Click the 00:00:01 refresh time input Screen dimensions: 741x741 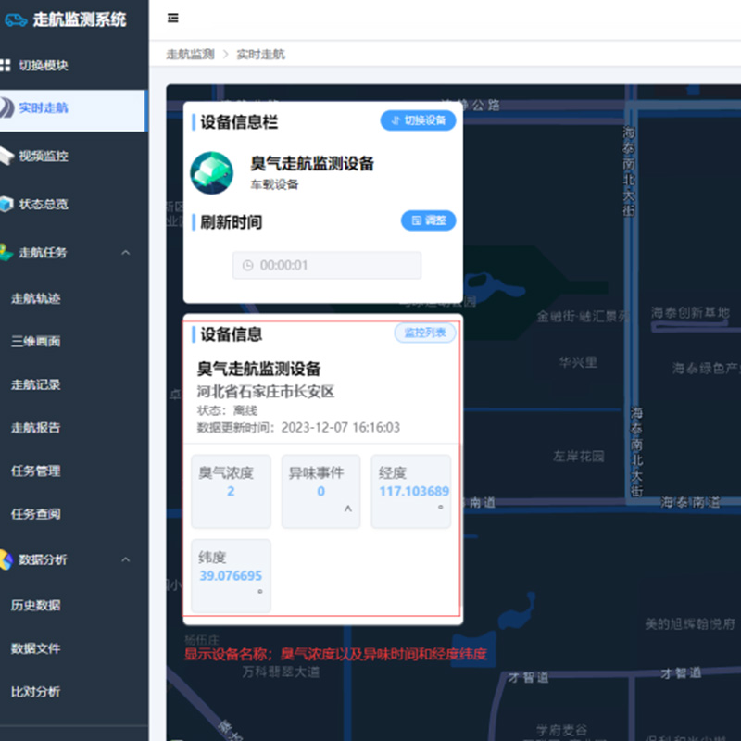coord(327,265)
